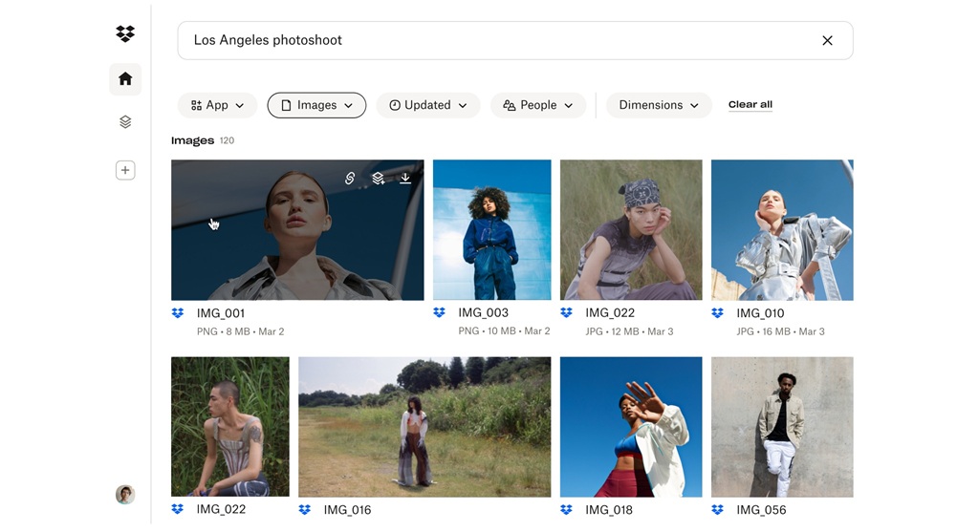Open the Stacks layers icon in sidebar
The image size is (979, 532).
(125, 121)
